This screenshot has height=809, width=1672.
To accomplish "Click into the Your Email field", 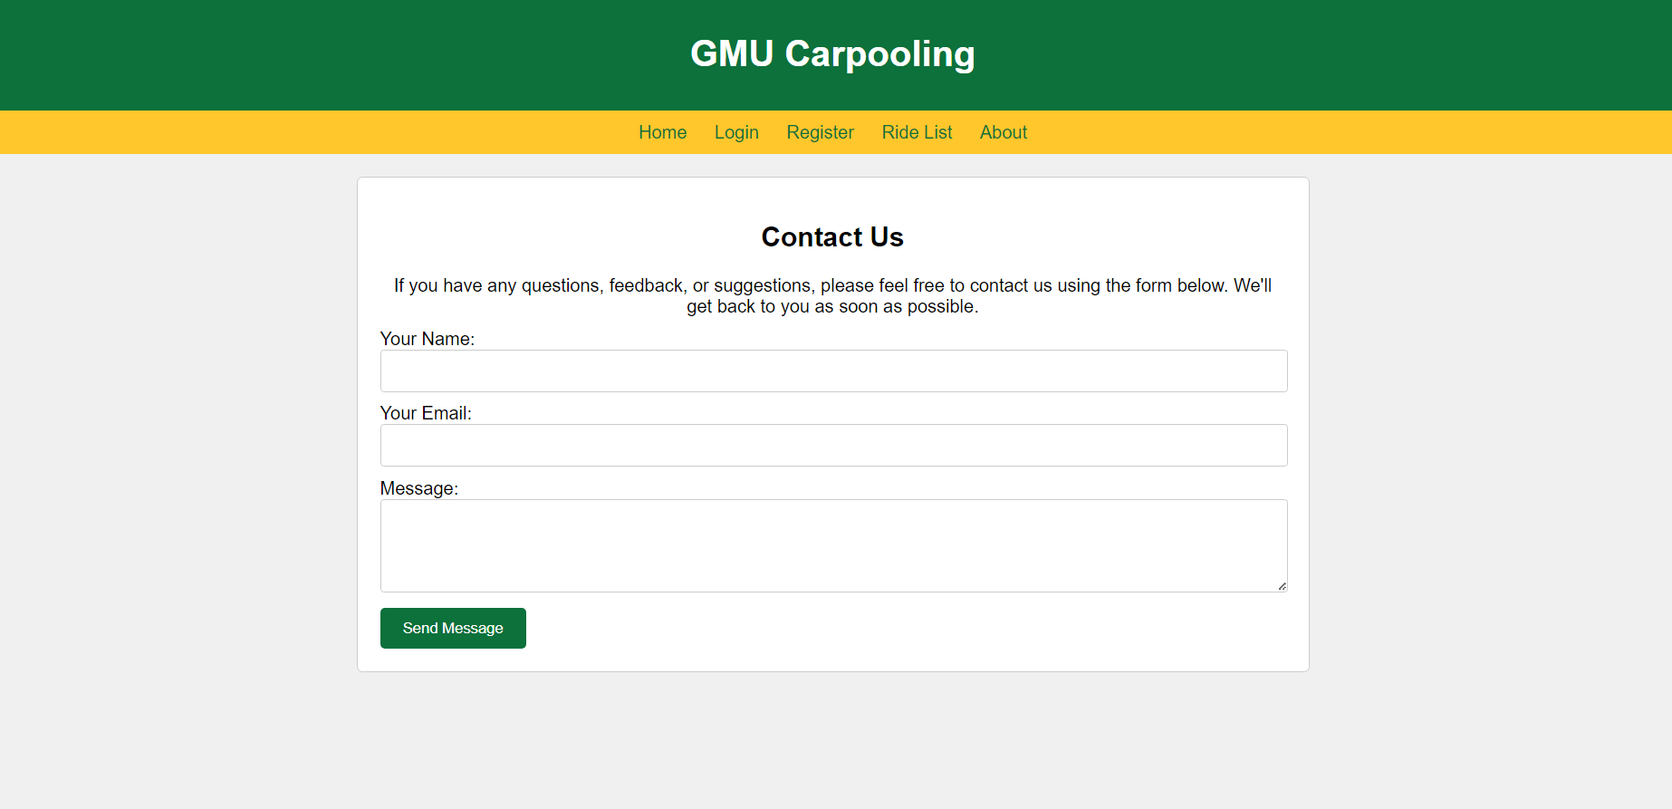I will click(833, 445).
